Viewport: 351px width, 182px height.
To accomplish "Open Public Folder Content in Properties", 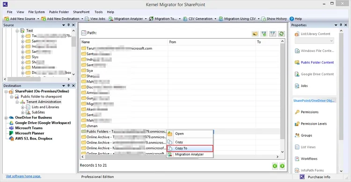I will (x=317, y=63).
